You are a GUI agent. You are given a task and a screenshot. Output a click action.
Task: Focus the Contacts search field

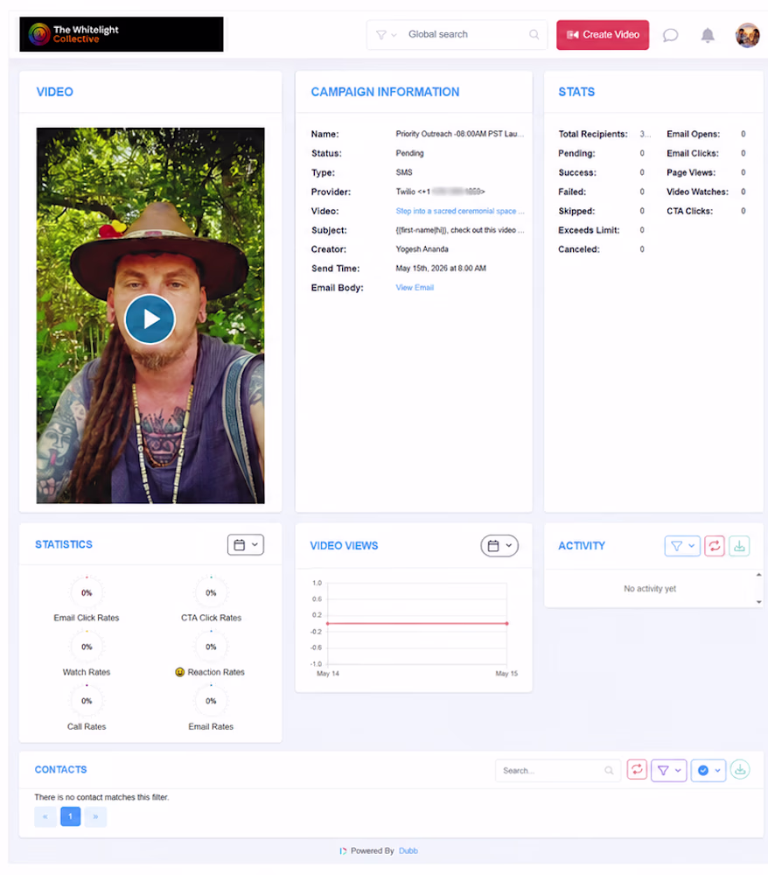point(558,771)
